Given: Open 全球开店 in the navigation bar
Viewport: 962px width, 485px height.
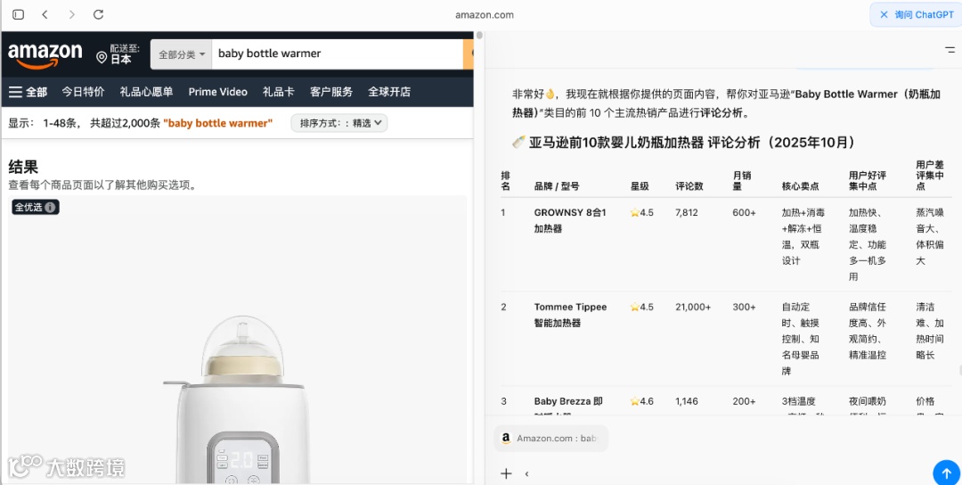Looking at the screenshot, I should [x=389, y=92].
